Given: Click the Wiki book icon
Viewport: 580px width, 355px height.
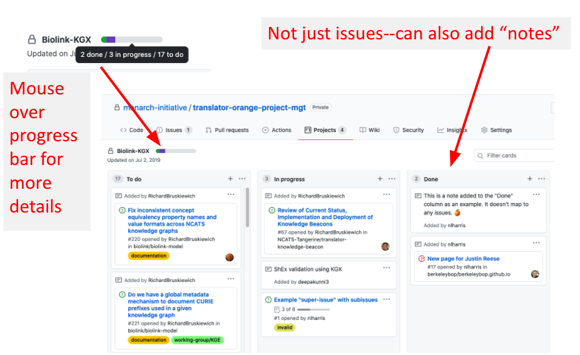Looking at the screenshot, I should 363,130.
